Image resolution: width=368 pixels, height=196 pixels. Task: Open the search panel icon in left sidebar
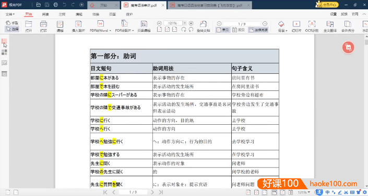tap(4, 74)
